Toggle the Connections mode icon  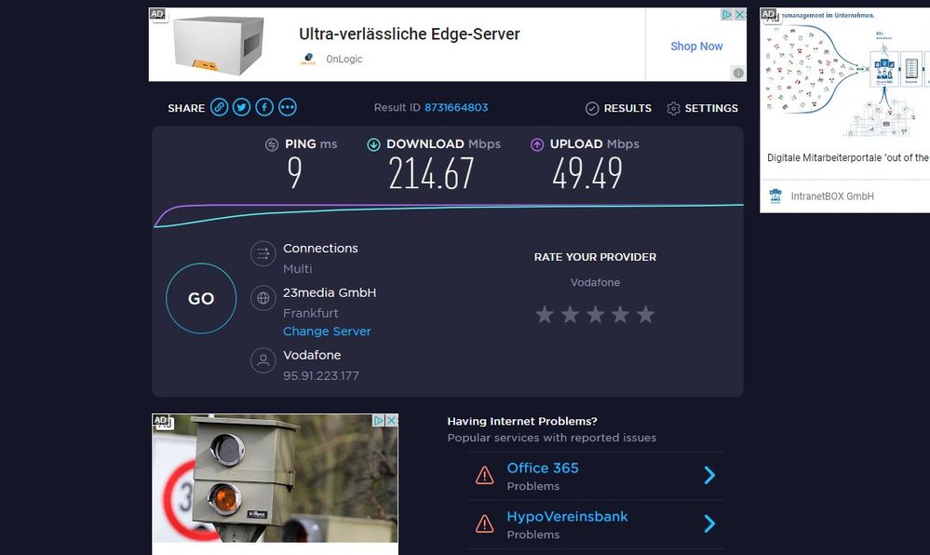(263, 253)
